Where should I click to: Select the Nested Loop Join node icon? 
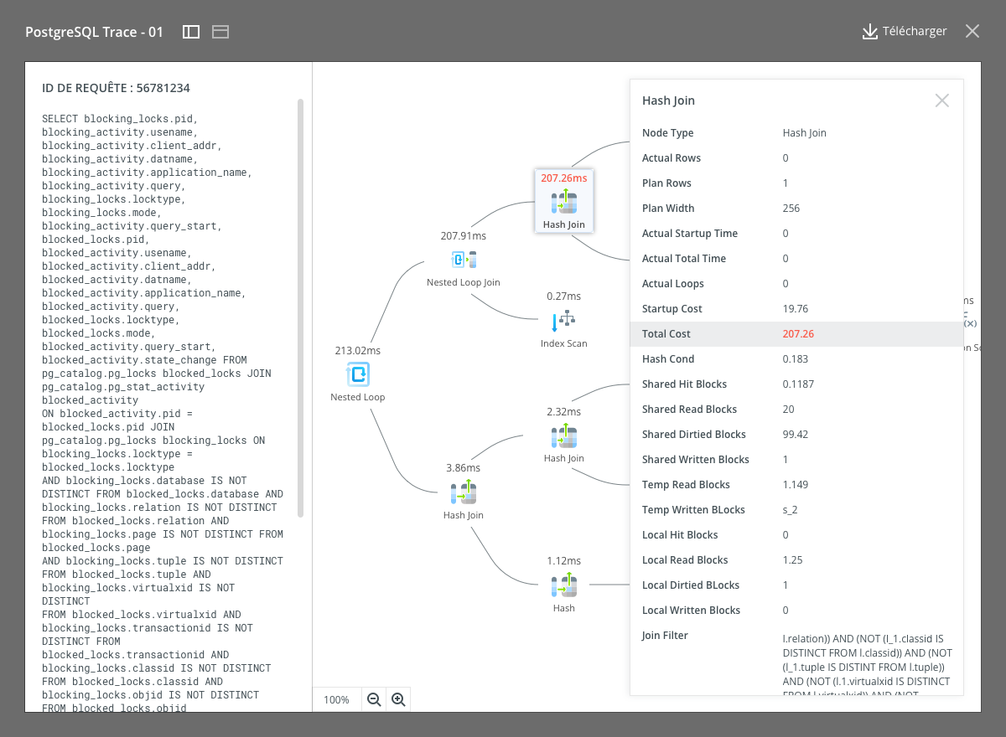[x=464, y=260]
